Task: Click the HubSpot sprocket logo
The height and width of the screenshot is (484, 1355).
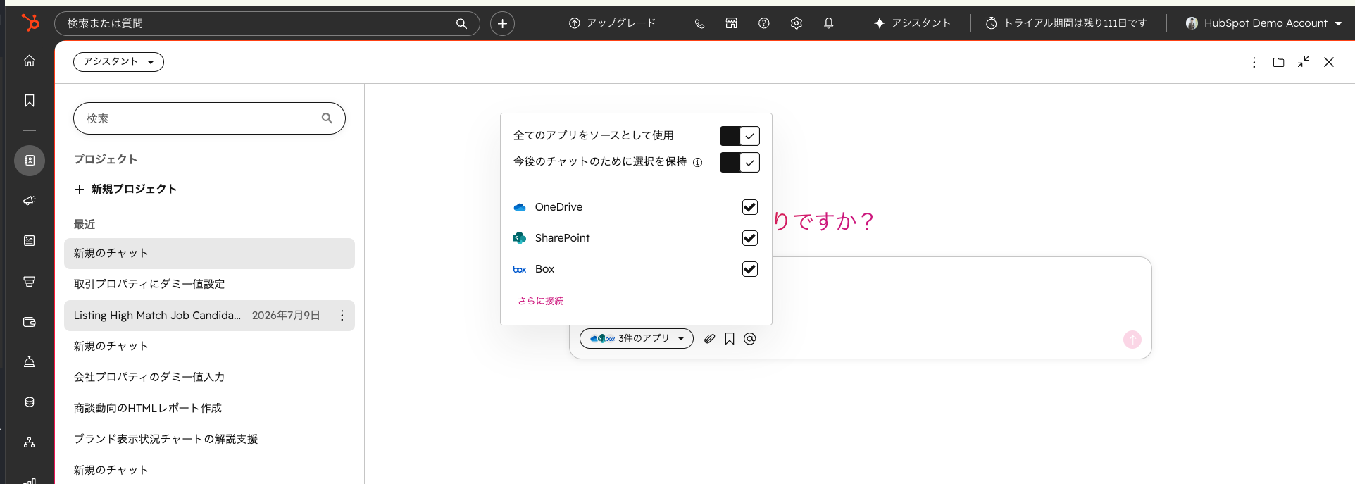Action: pyautogui.click(x=30, y=23)
